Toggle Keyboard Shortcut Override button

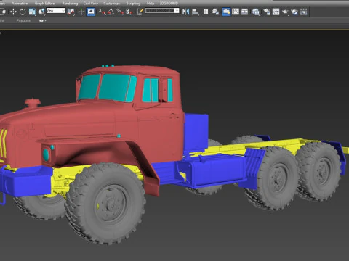tap(91, 12)
